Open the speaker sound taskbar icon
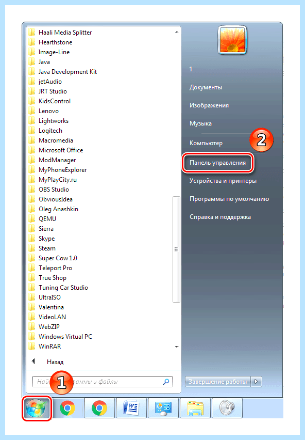305x440 pixels. pos(227,408)
